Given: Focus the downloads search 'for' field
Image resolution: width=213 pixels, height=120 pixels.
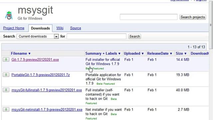Looking at the screenshot, I should (97, 36).
